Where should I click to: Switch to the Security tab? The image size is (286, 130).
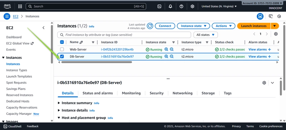click(157, 93)
